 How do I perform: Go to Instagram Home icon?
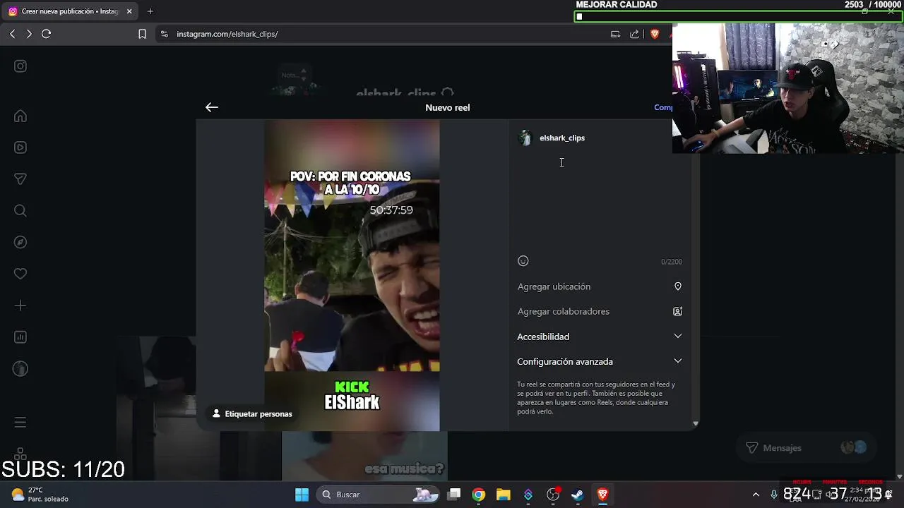(x=20, y=116)
